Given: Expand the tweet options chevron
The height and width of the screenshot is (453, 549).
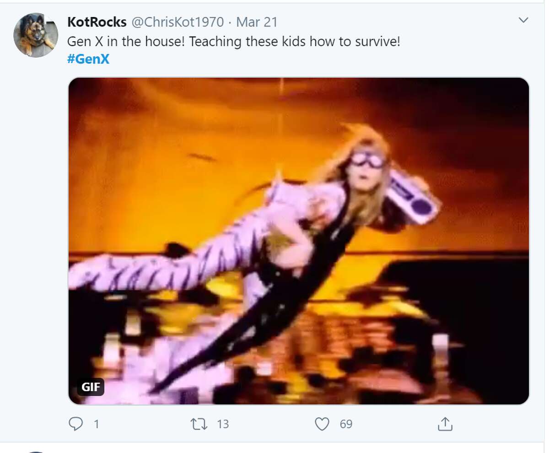Looking at the screenshot, I should point(523,20).
